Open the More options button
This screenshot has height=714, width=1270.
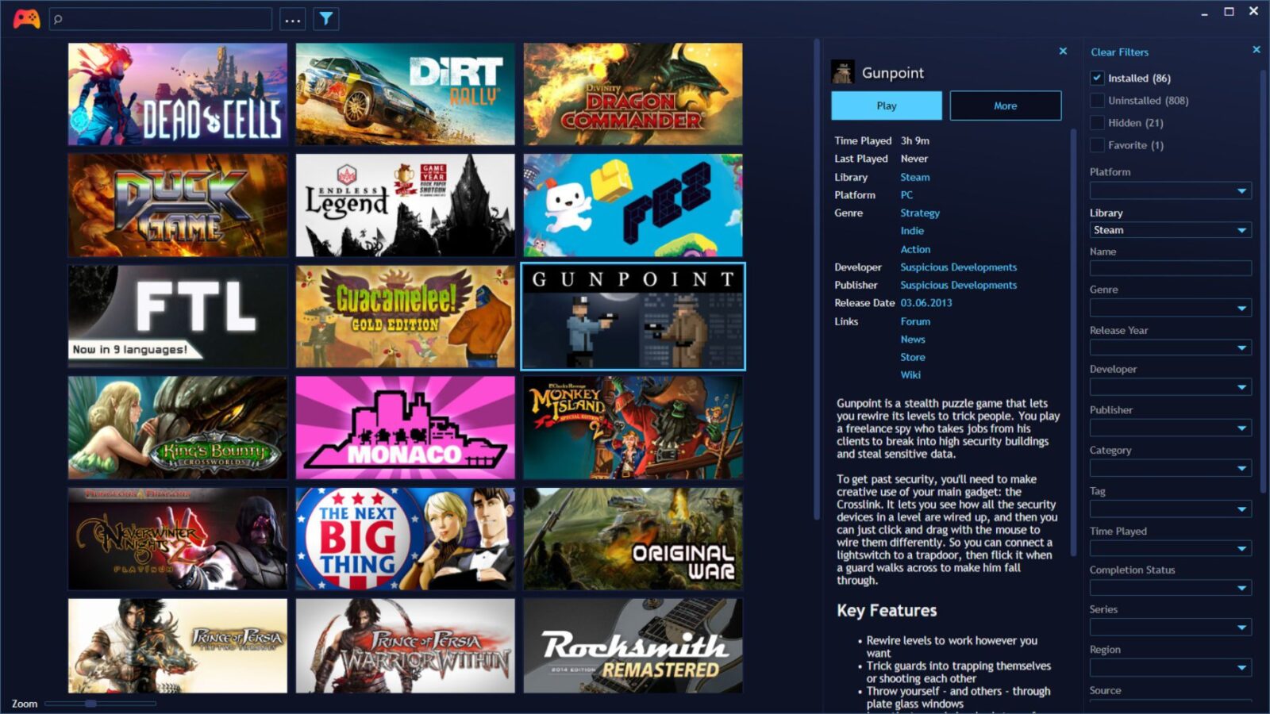coord(1005,106)
